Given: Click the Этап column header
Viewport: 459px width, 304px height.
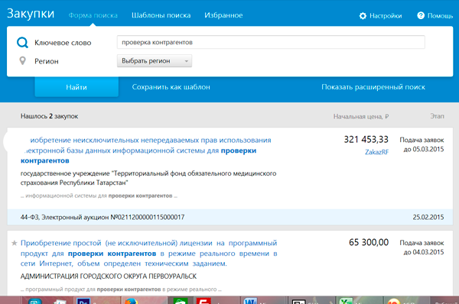Looking at the screenshot, I should (x=437, y=116).
